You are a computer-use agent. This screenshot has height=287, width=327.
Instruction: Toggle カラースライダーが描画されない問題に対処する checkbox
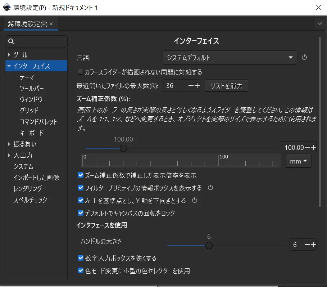point(81,72)
